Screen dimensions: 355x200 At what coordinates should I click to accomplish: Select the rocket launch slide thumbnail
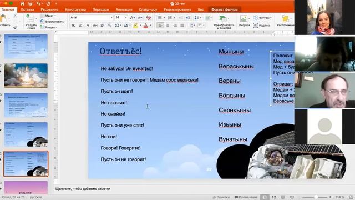(26, 76)
